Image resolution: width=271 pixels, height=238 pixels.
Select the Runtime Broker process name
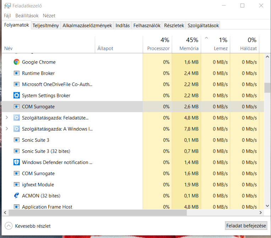38,73
